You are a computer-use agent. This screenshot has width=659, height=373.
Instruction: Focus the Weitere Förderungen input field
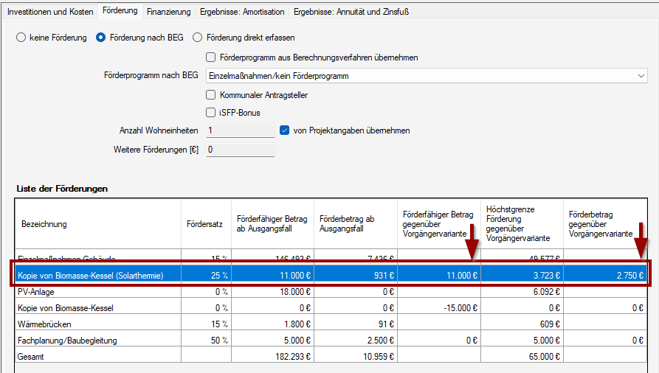(x=241, y=150)
